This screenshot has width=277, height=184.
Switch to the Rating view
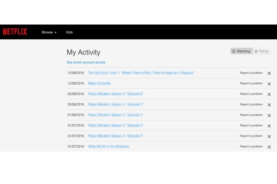(x=262, y=51)
